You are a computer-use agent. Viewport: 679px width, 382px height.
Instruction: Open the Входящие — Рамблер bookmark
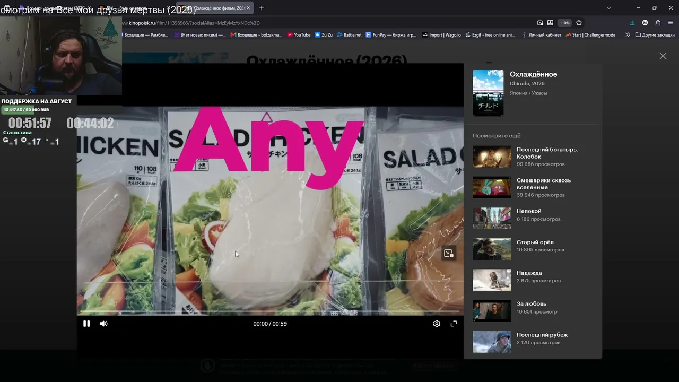tap(145, 35)
